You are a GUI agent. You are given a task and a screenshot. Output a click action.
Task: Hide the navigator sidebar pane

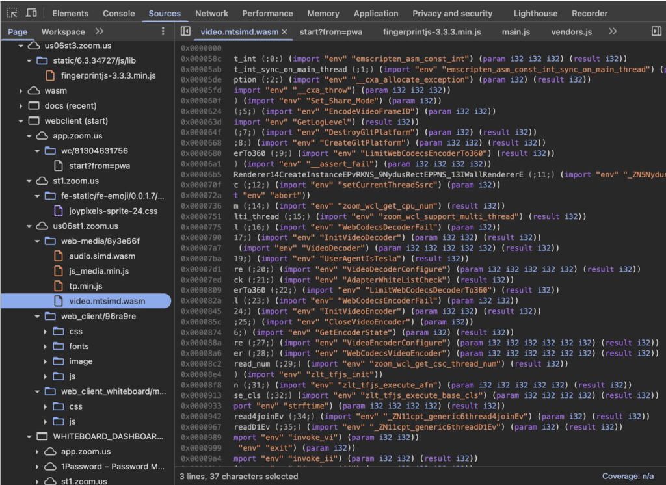[x=185, y=31]
